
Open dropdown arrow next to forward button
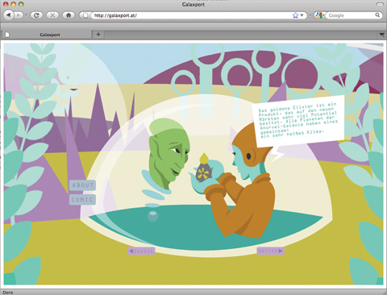click(26, 15)
